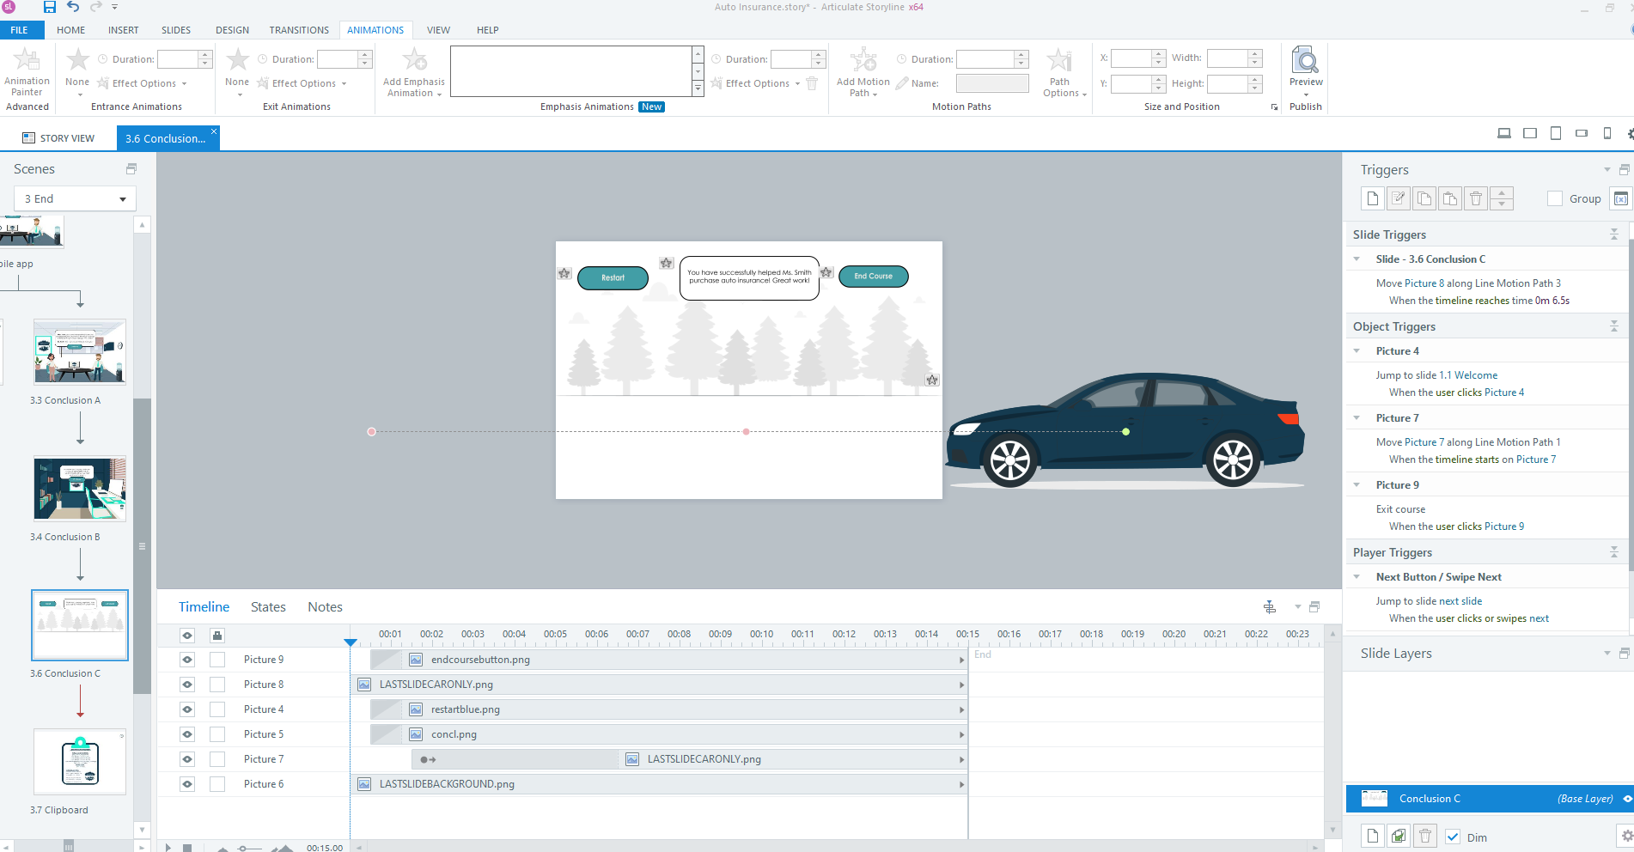Open the Preview tool in ribbon

coord(1305,62)
